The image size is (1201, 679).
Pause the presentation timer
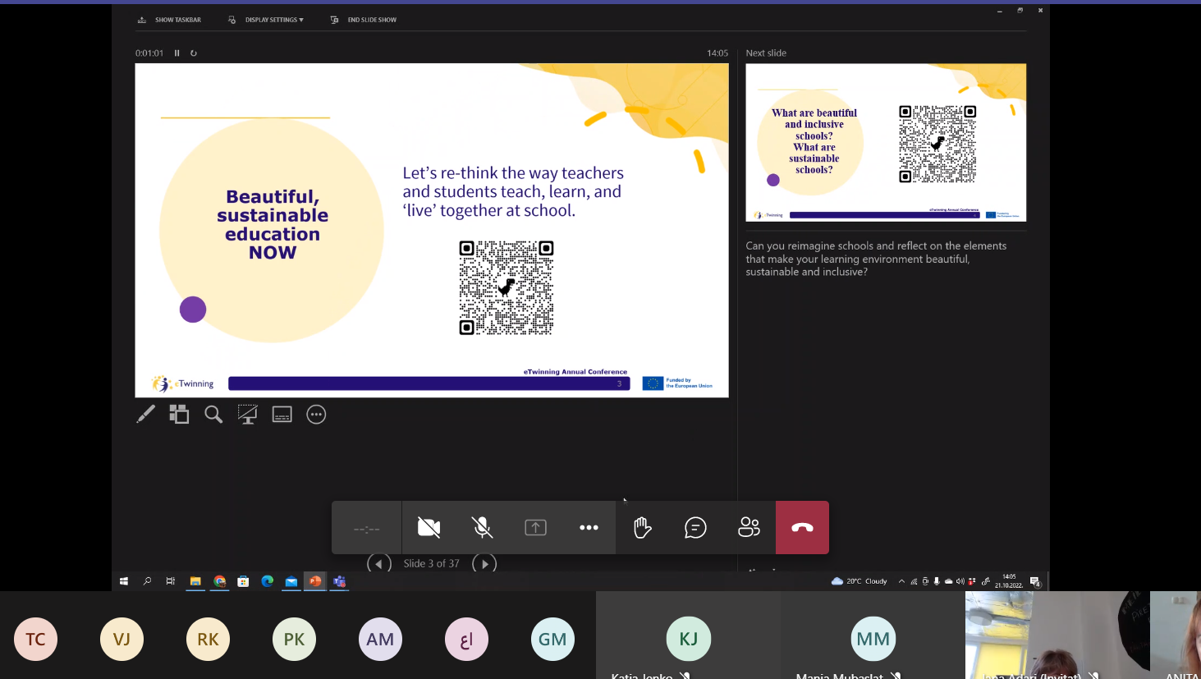coord(176,53)
